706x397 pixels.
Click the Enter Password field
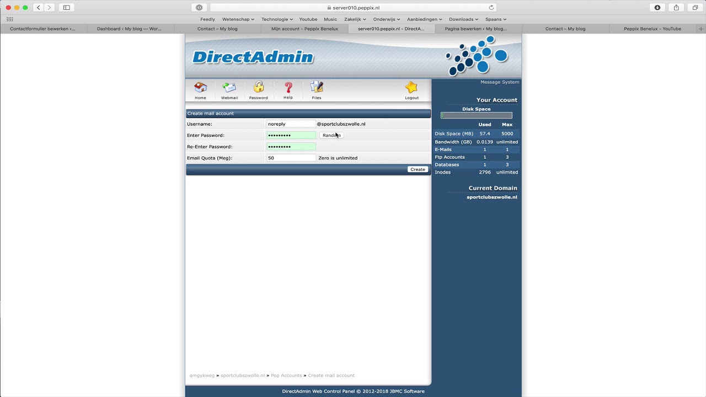(291, 135)
